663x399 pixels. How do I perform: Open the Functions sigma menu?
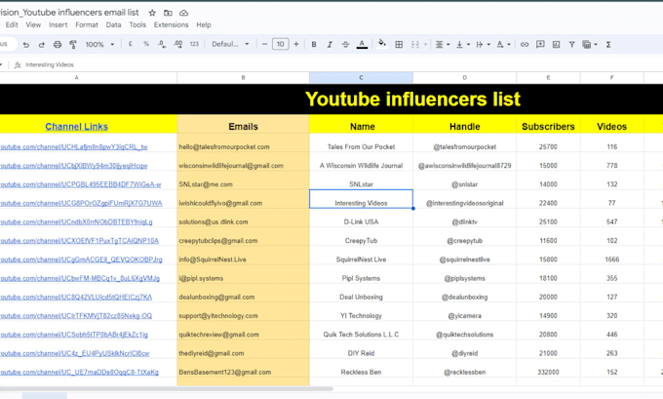coord(608,45)
